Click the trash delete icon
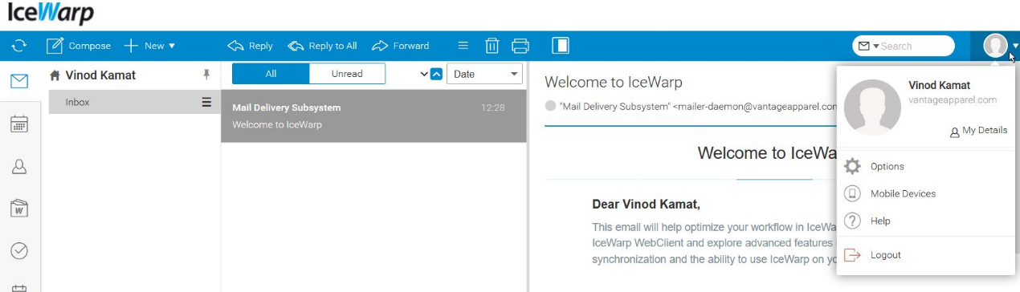This screenshot has height=292, width=1020. [x=492, y=46]
